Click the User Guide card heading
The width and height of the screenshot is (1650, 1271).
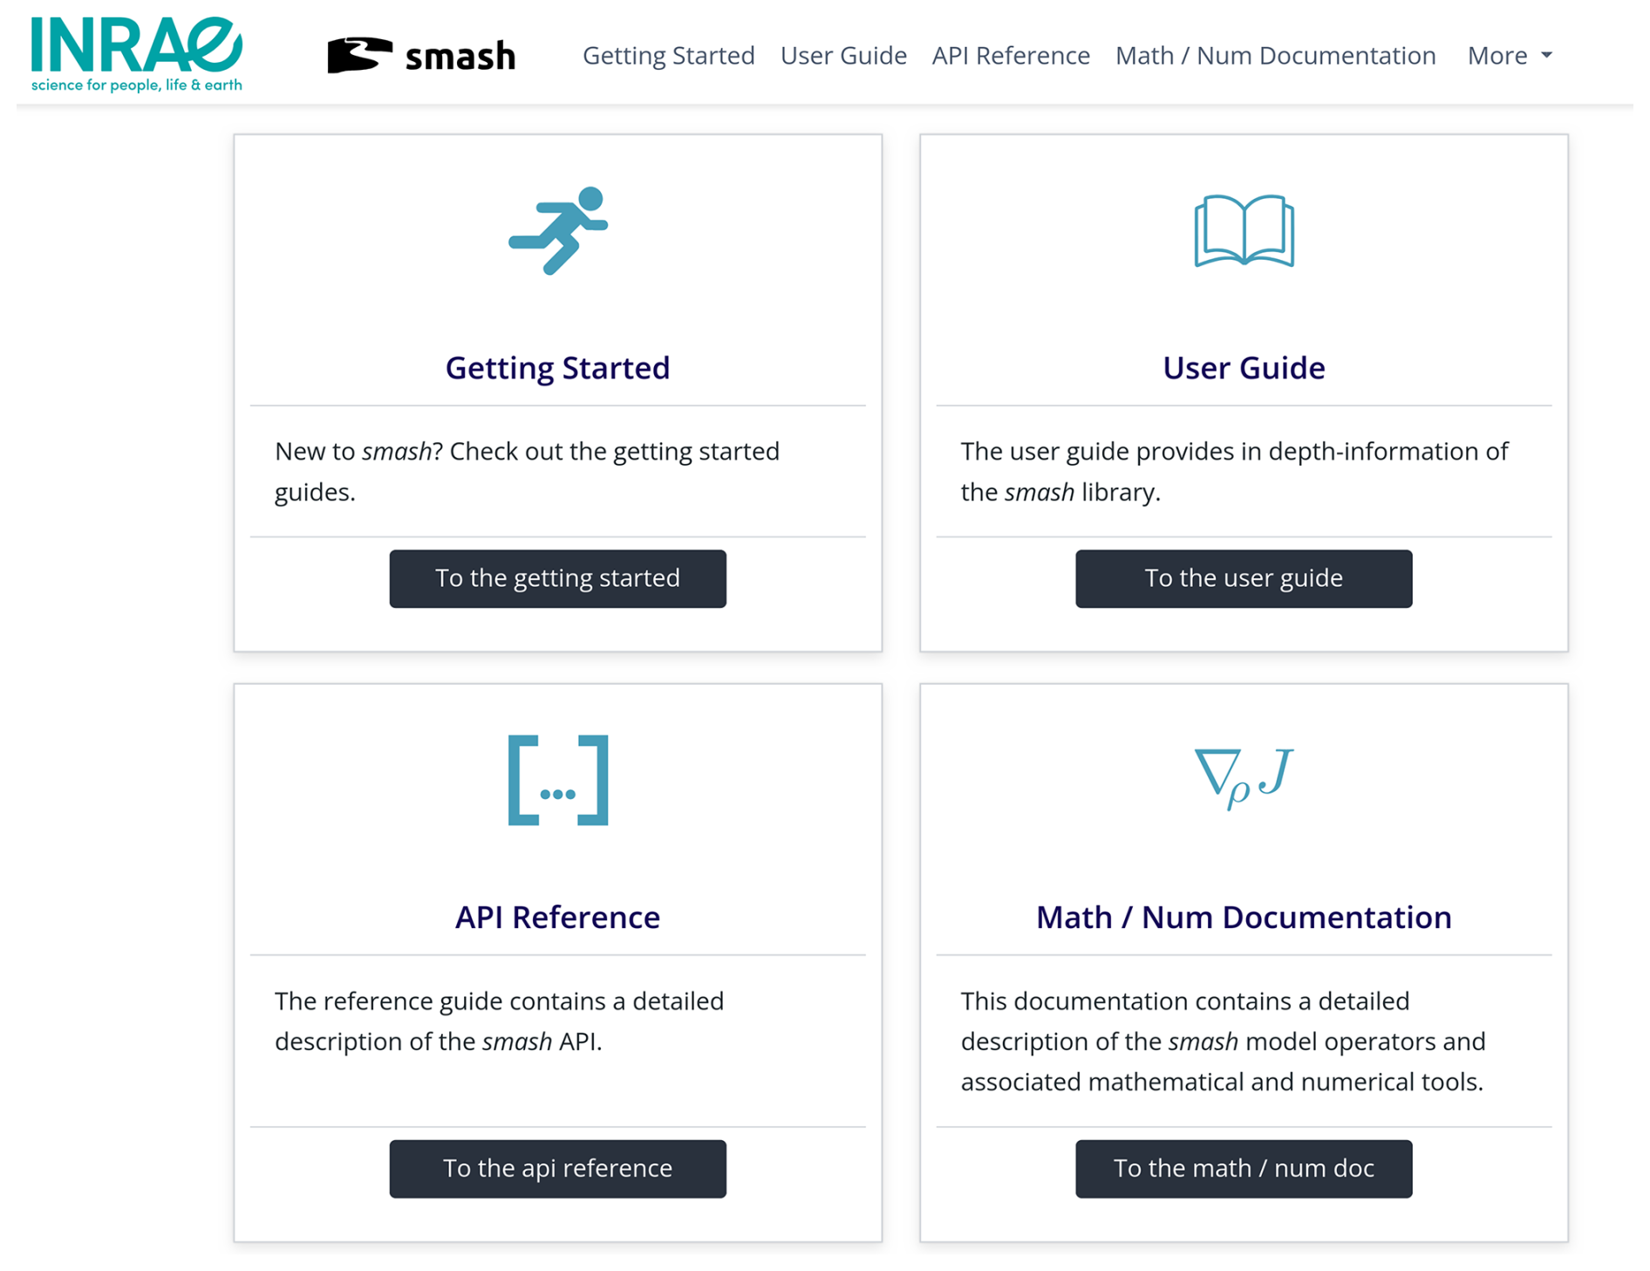pyautogui.click(x=1244, y=368)
